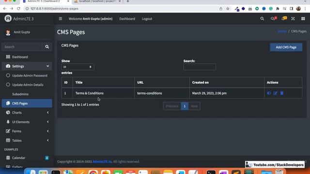
Task: Sort table by ID column
Action: point(67,83)
